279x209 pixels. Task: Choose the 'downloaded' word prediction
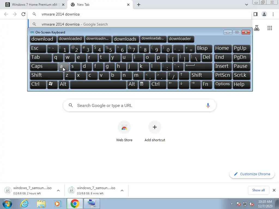click(71, 39)
